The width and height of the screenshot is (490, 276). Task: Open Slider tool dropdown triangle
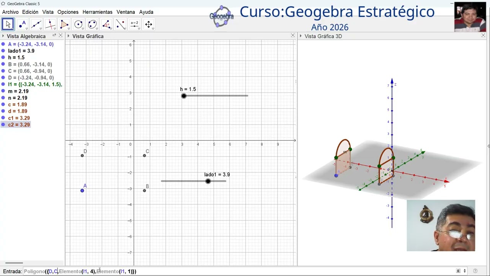(x=139, y=29)
